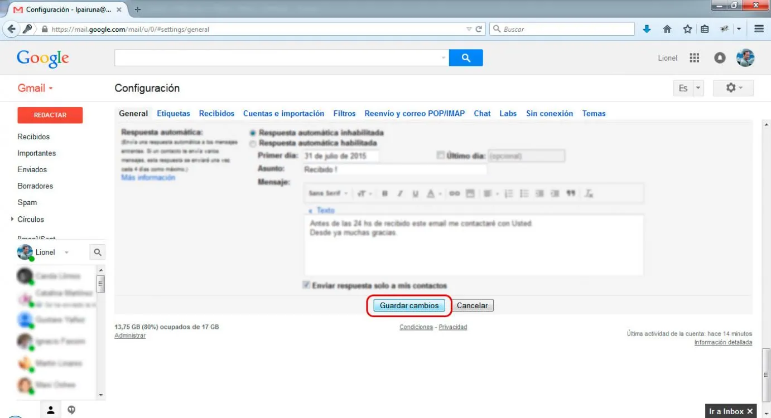Open the Gmail product switcher dropdown
The image size is (771, 418).
point(35,88)
